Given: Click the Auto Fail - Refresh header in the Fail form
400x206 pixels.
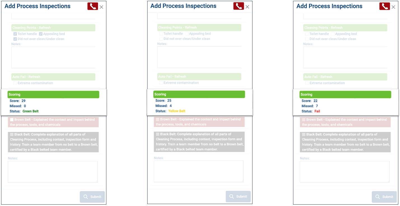Looking at the screenshot, I should tap(345, 77).
